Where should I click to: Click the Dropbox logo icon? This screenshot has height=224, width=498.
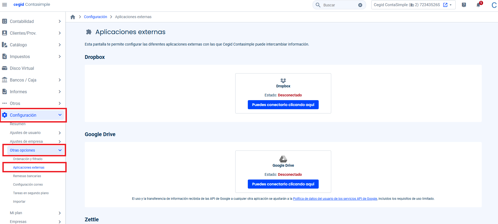(283, 80)
